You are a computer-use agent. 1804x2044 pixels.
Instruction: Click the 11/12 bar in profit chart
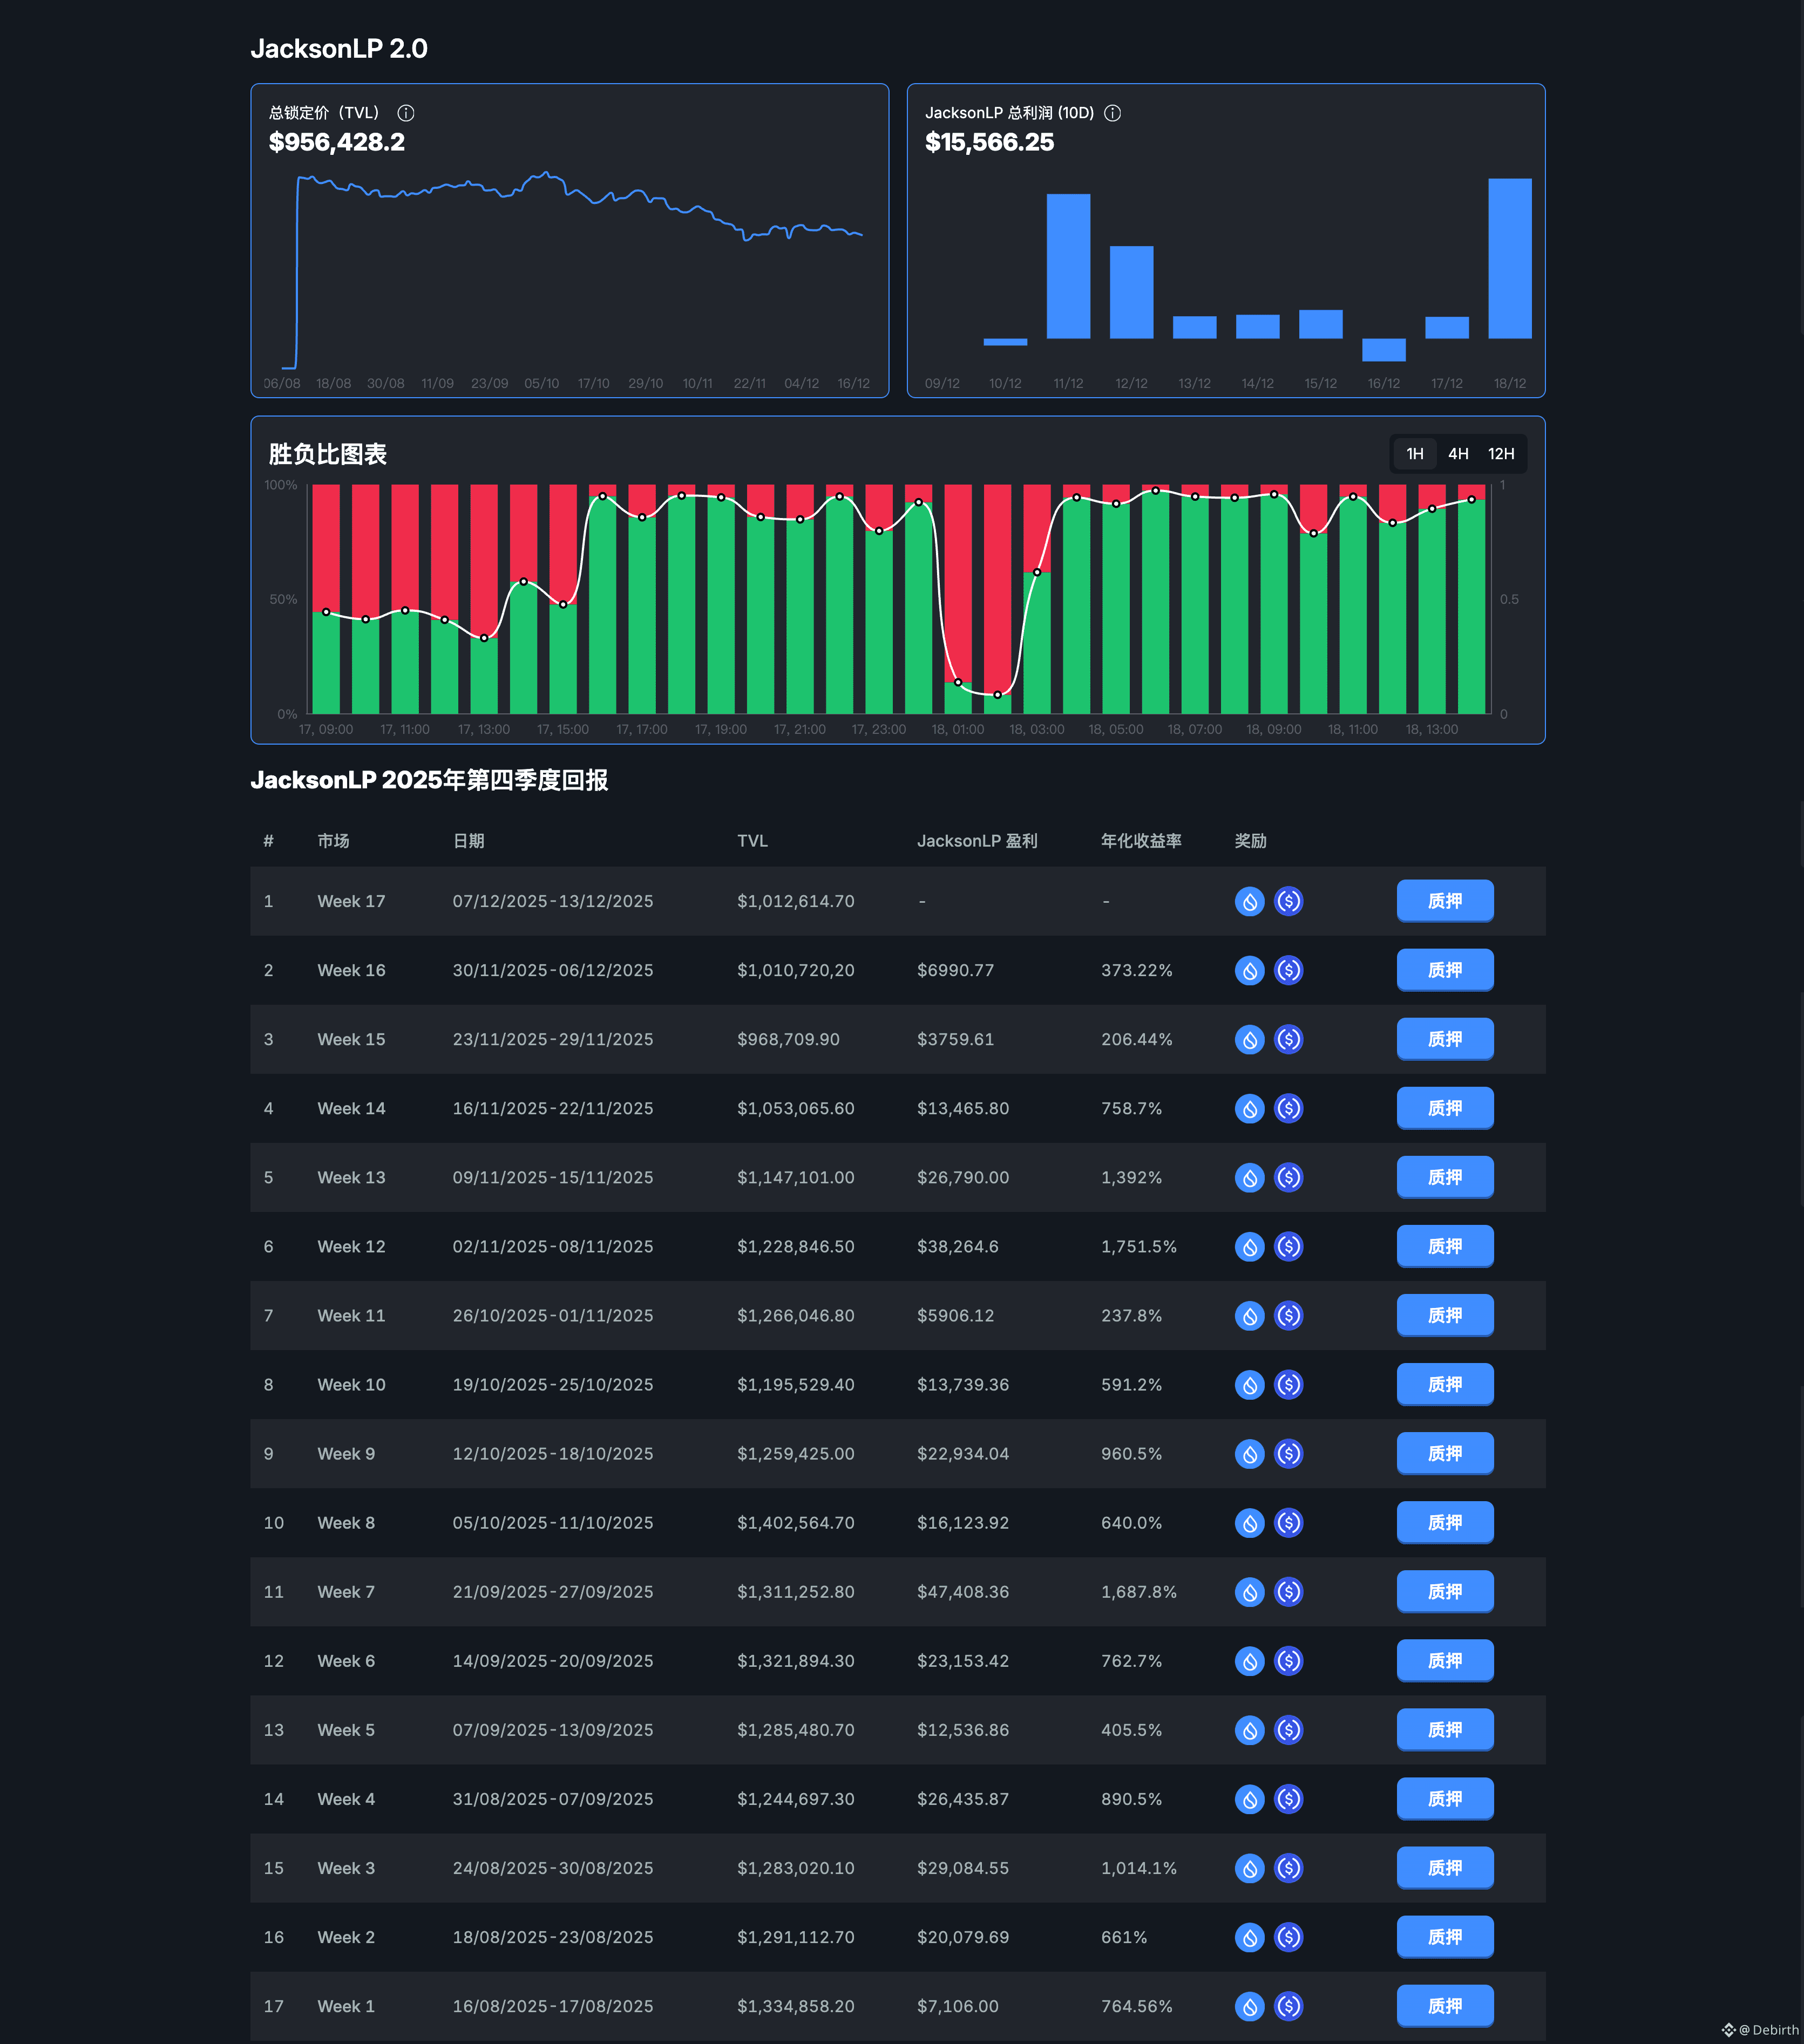(x=1068, y=266)
